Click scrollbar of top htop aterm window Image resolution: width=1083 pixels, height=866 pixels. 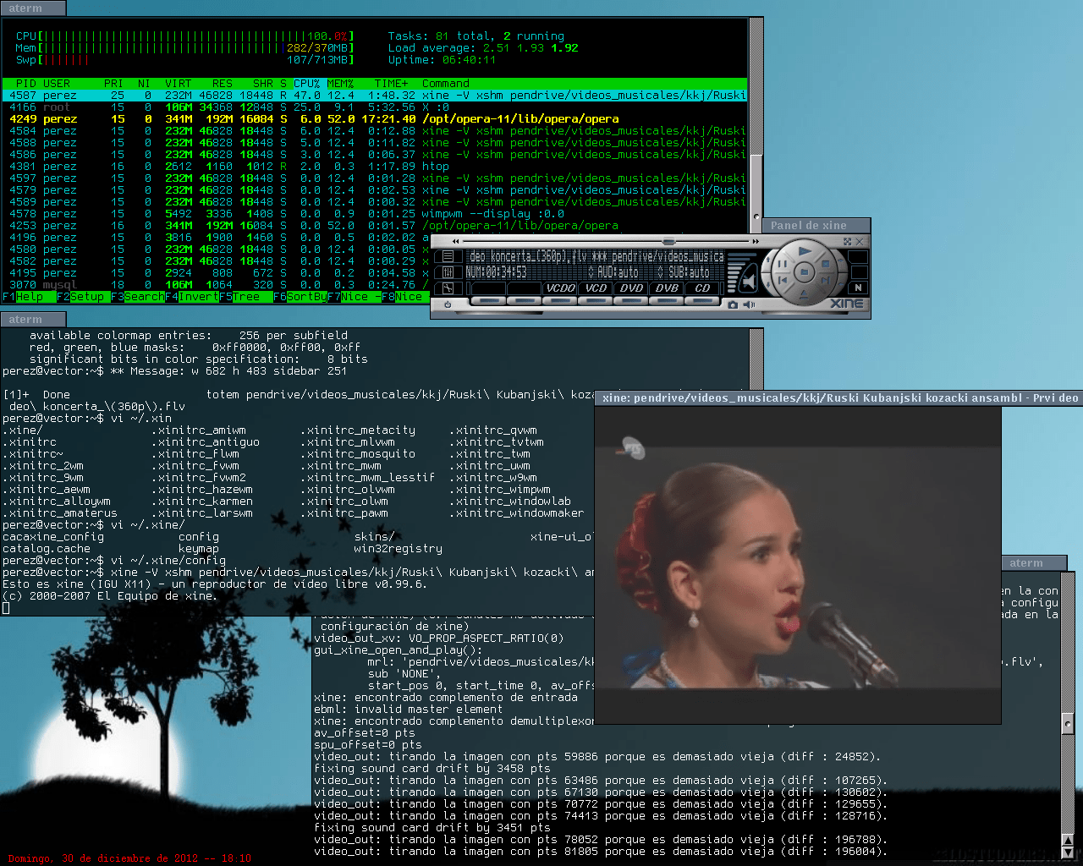[x=756, y=127]
